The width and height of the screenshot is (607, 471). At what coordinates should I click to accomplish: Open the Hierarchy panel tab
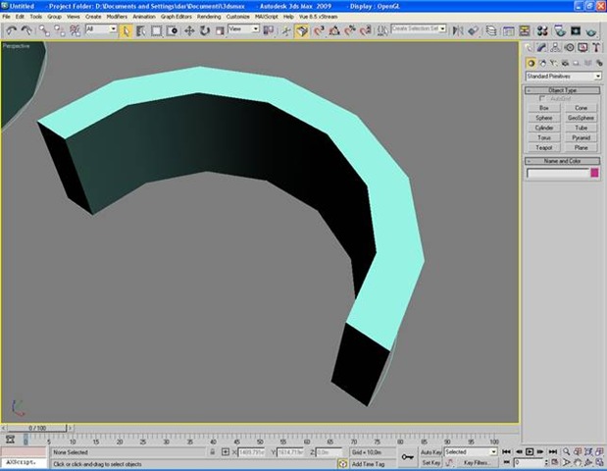[556, 48]
